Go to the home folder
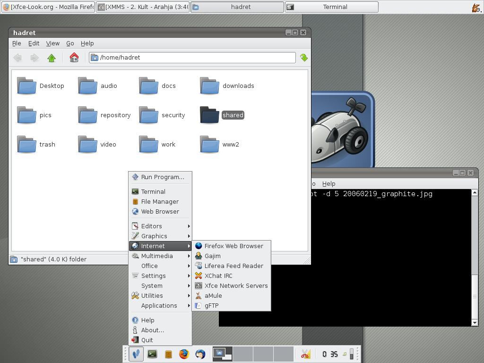 click(74, 57)
